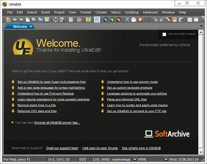Open the Scripting menu
The image size is (207, 164).
coord(132,12)
